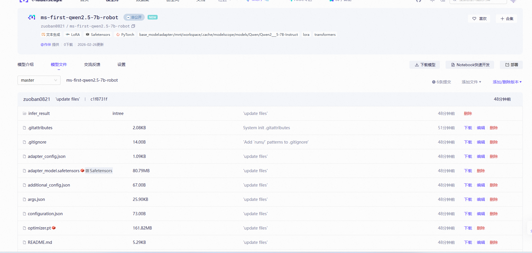Expand the 添加/删除版本 dropdown

[x=507, y=82]
